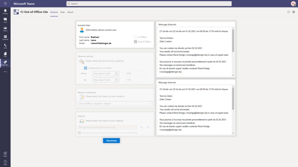
Task: Toggle forwarding only as Agent information checkbox
Action: 79,133
